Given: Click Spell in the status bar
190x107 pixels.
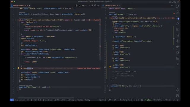Looking at the screenshot, I should pos(137,100).
